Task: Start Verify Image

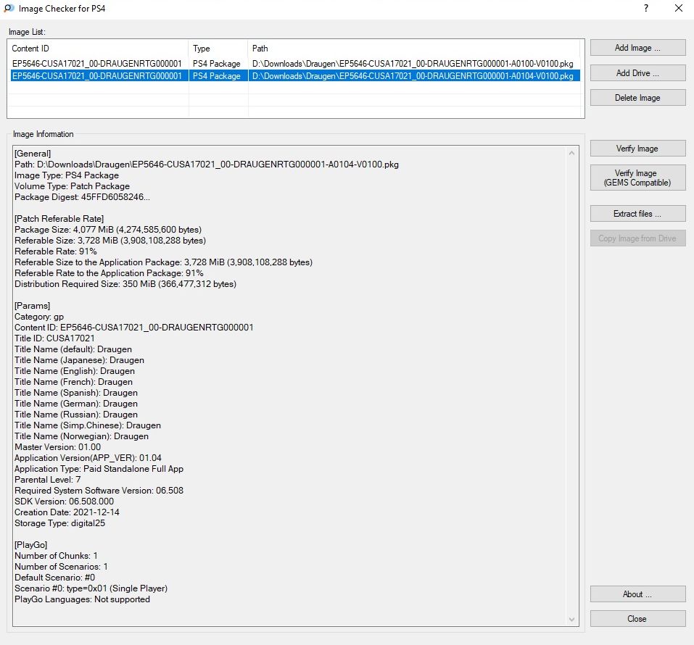Action: 637,149
